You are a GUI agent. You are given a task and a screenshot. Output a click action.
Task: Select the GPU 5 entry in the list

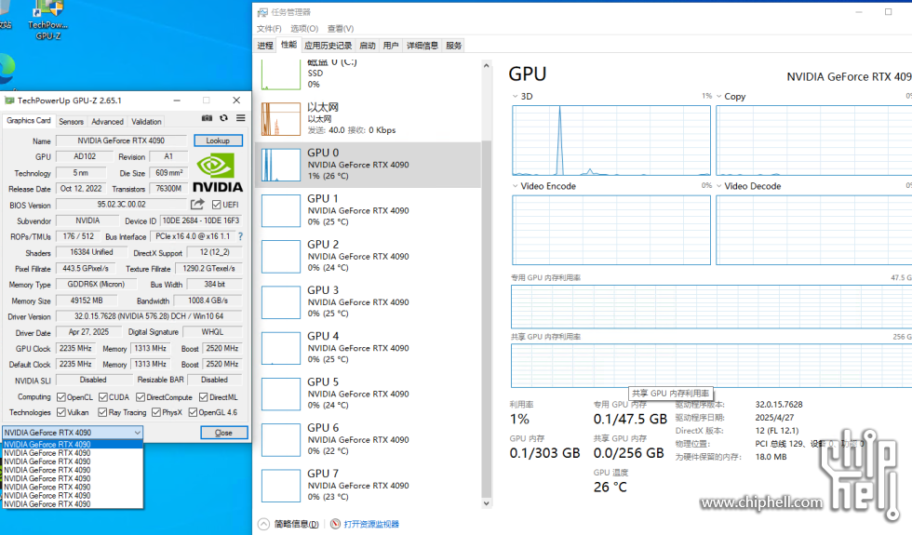click(x=369, y=395)
